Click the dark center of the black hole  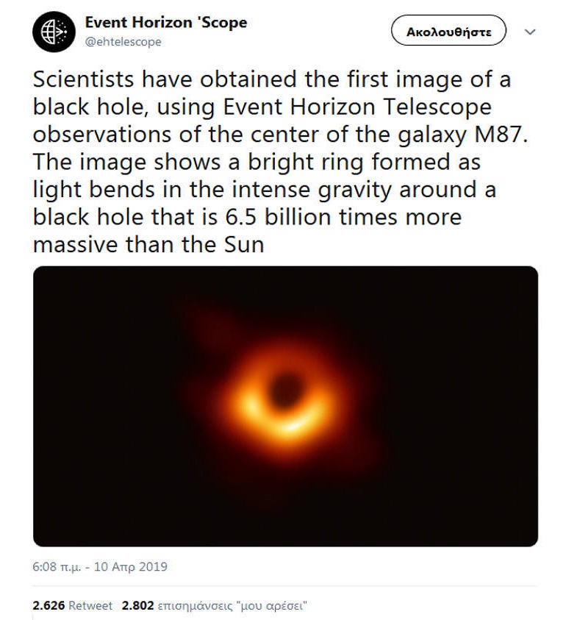tap(285, 391)
